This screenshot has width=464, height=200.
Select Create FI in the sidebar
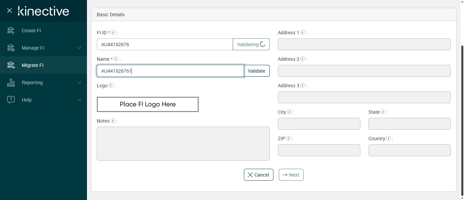(x=31, y=31)
